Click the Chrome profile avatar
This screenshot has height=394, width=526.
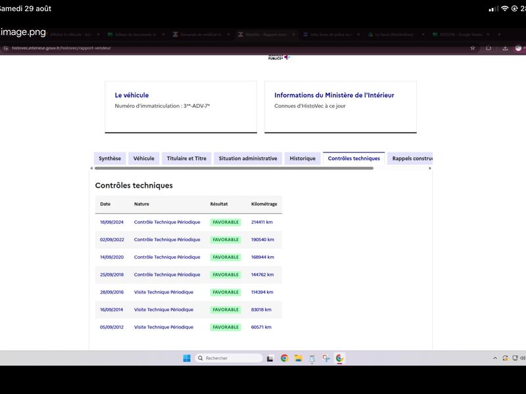coord(518,48)
